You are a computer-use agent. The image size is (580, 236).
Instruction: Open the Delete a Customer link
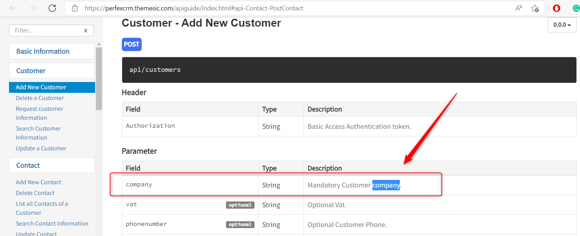pyautogui.click(x=40, y=98)
